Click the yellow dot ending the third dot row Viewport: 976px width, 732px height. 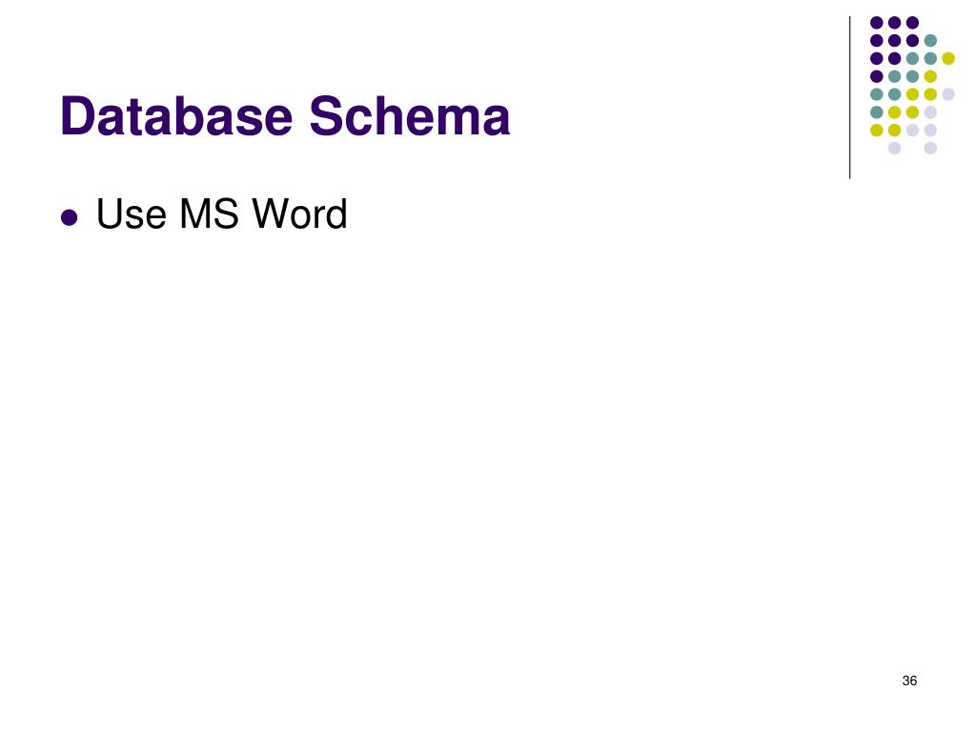[948, 58]
